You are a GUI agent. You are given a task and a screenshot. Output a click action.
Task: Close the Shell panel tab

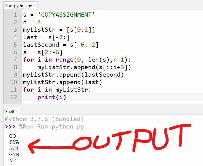pyautogui.click(x=17, y=111)
